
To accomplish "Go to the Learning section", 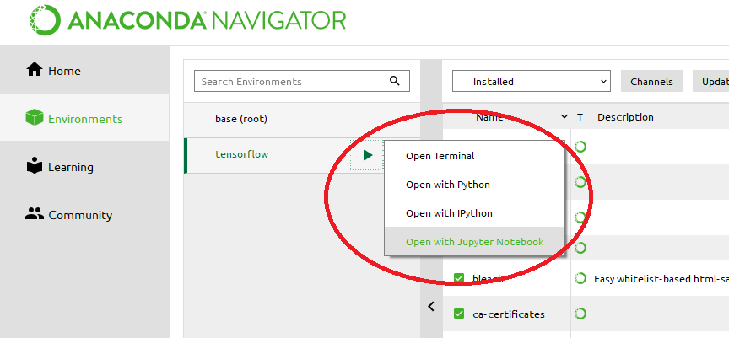I will click(x=84, y=167).
